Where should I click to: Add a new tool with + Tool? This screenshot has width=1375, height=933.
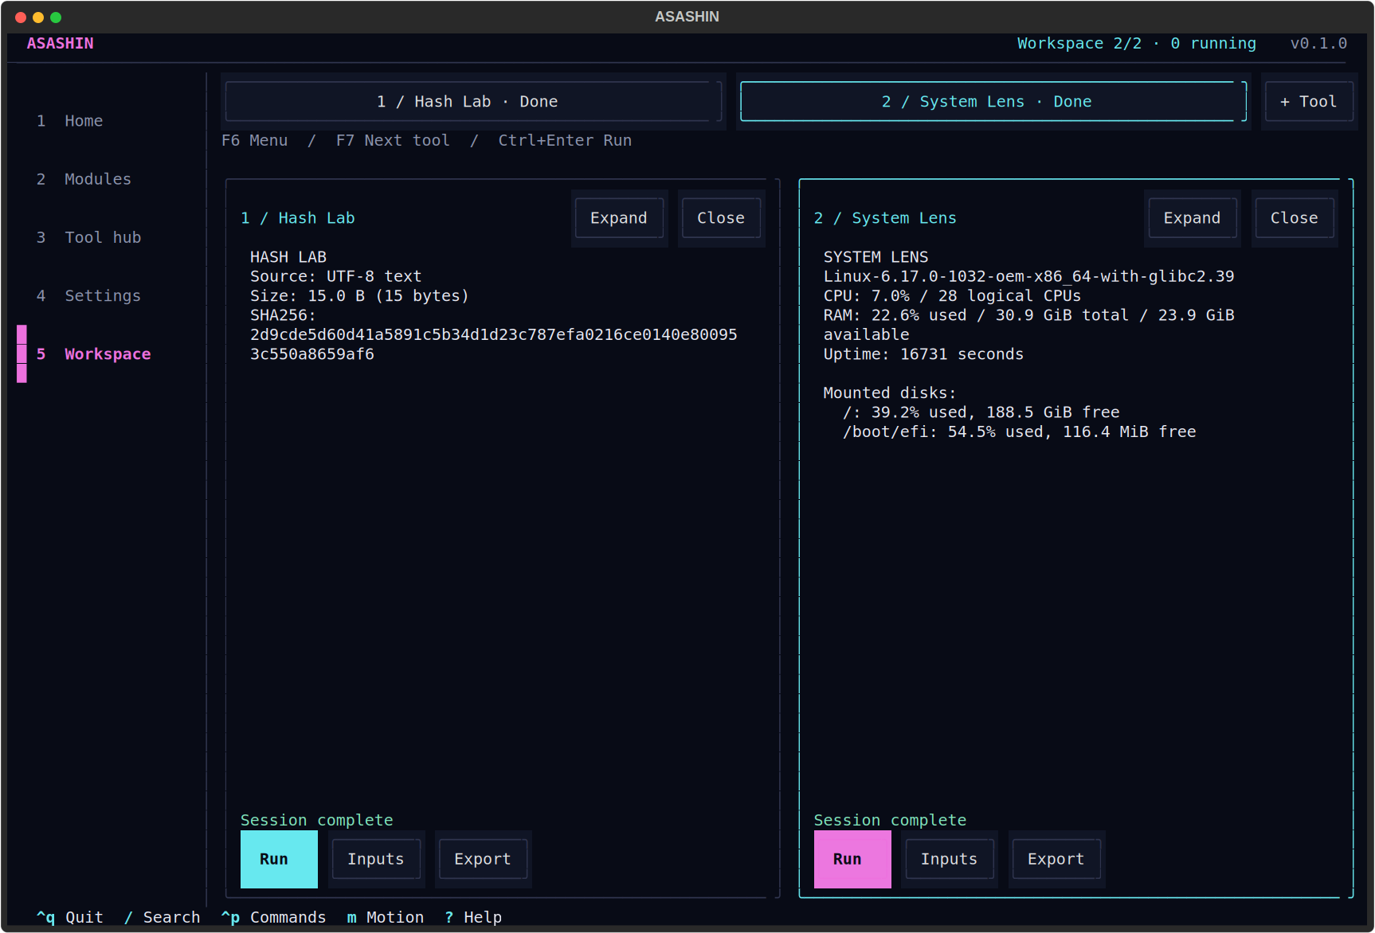(x=1309, y=101)
